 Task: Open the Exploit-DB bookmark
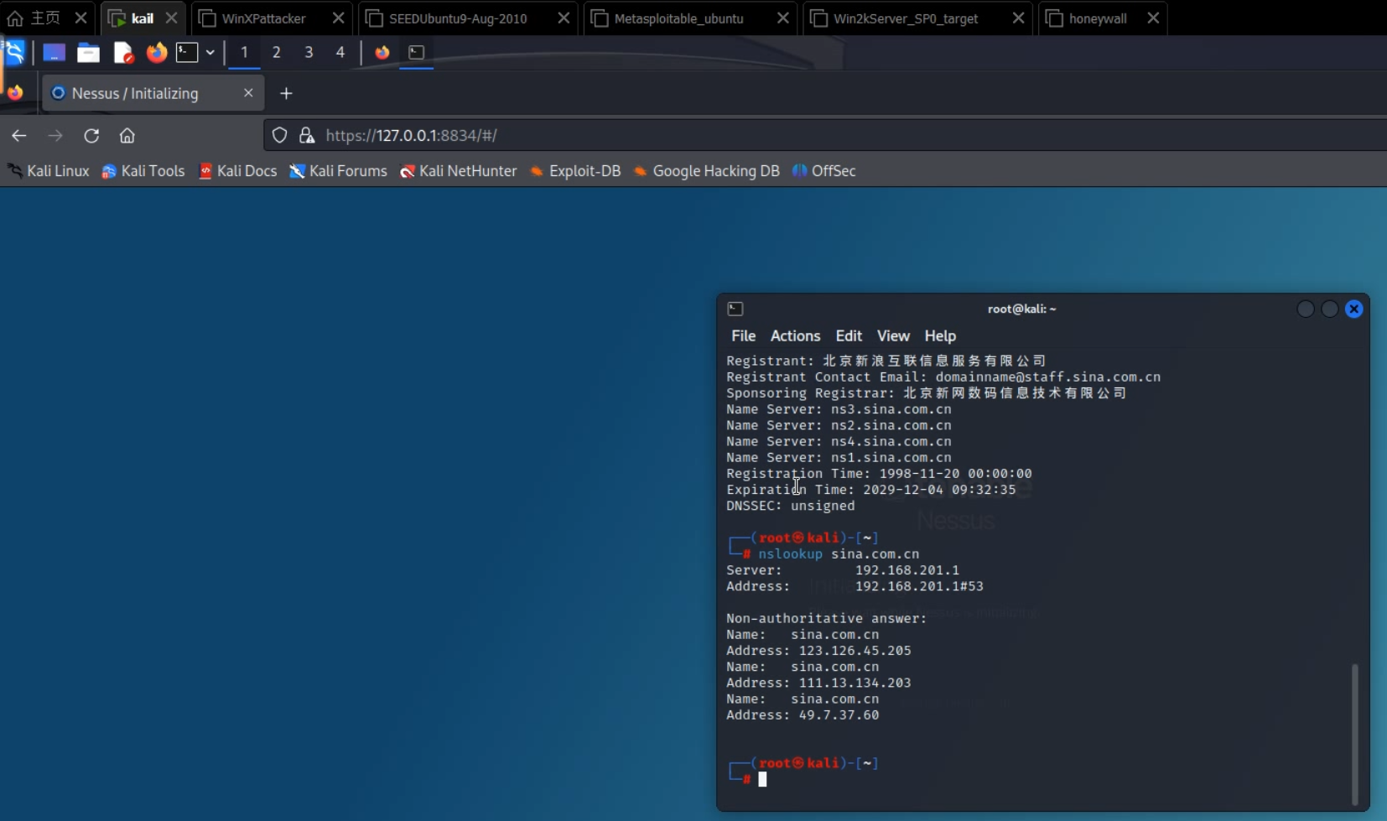[x=575, y=171]
